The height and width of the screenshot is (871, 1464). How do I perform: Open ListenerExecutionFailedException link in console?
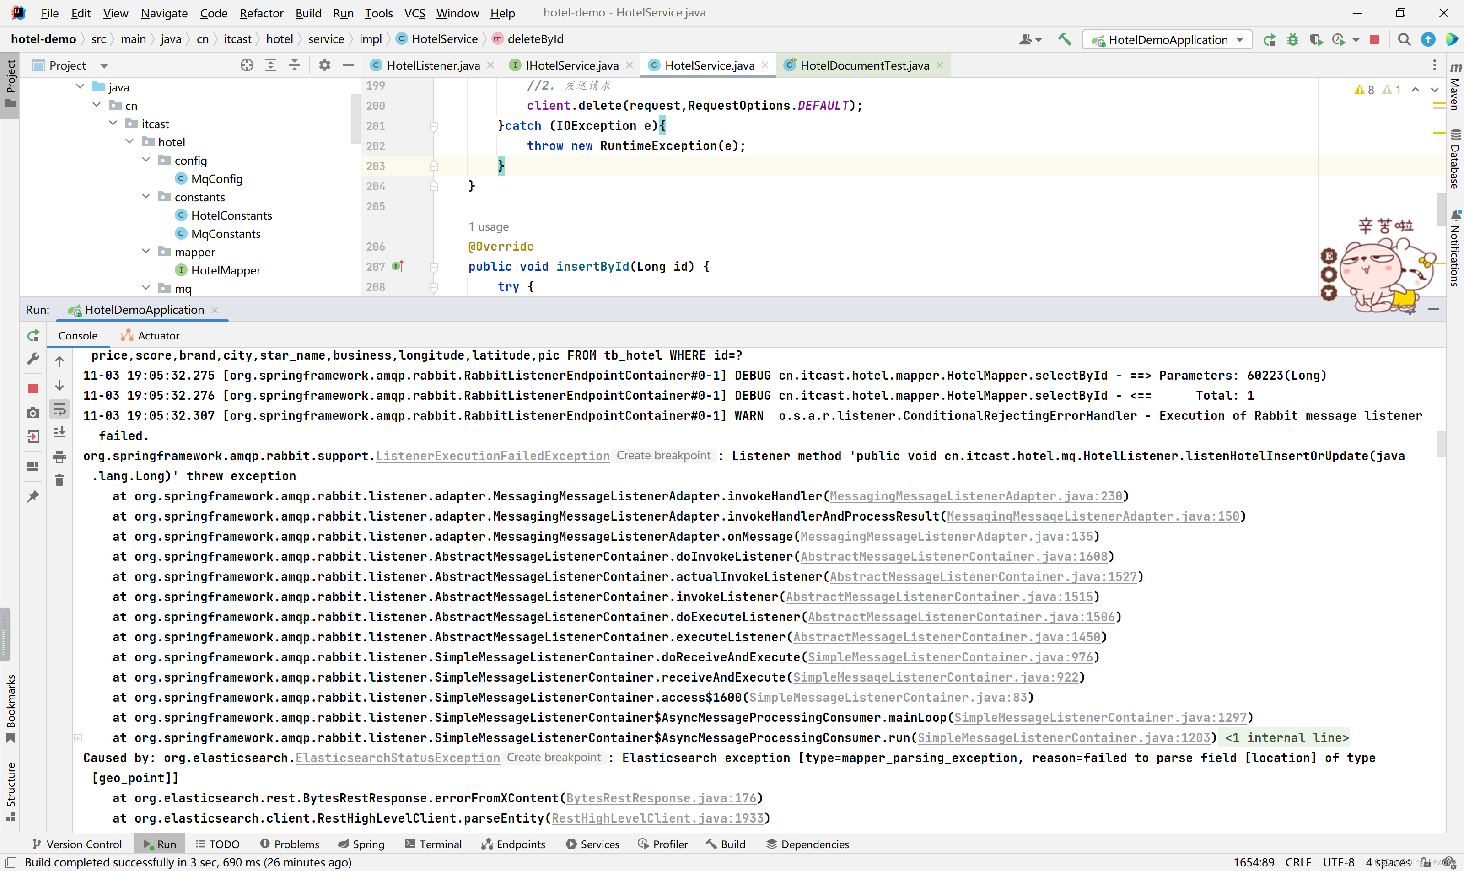pos(493,456)
